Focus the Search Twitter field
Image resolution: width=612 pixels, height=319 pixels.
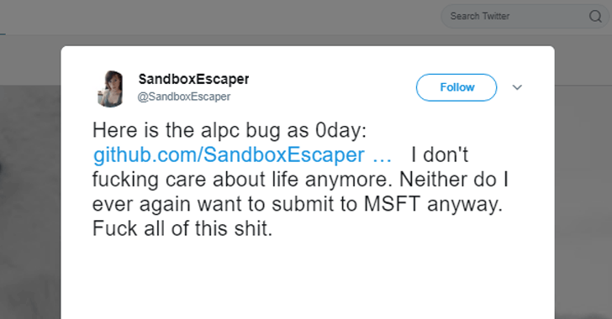coord(525,17)
